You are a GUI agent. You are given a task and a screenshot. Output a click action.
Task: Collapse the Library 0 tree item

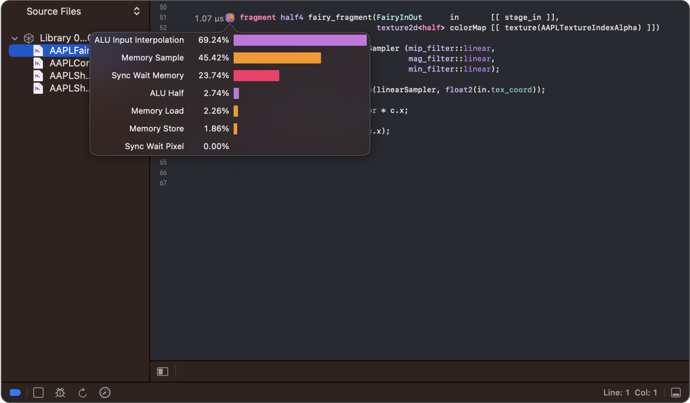[14, 38]
